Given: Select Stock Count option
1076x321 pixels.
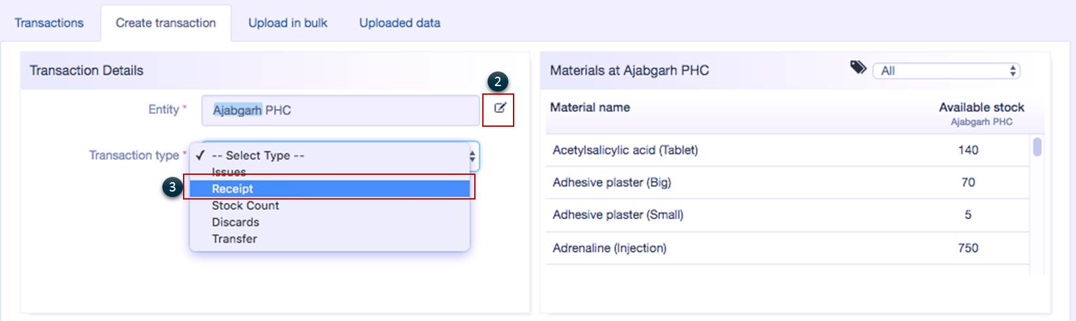Looking at the screenshot, I should pyautogui.click(x=245, y=206).
